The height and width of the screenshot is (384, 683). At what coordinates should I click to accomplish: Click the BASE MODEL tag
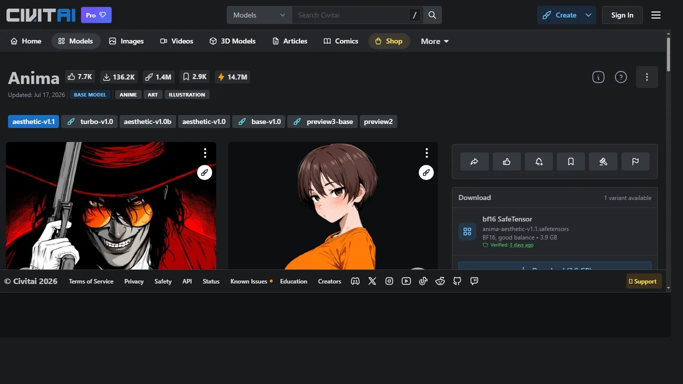click(90, 94)
